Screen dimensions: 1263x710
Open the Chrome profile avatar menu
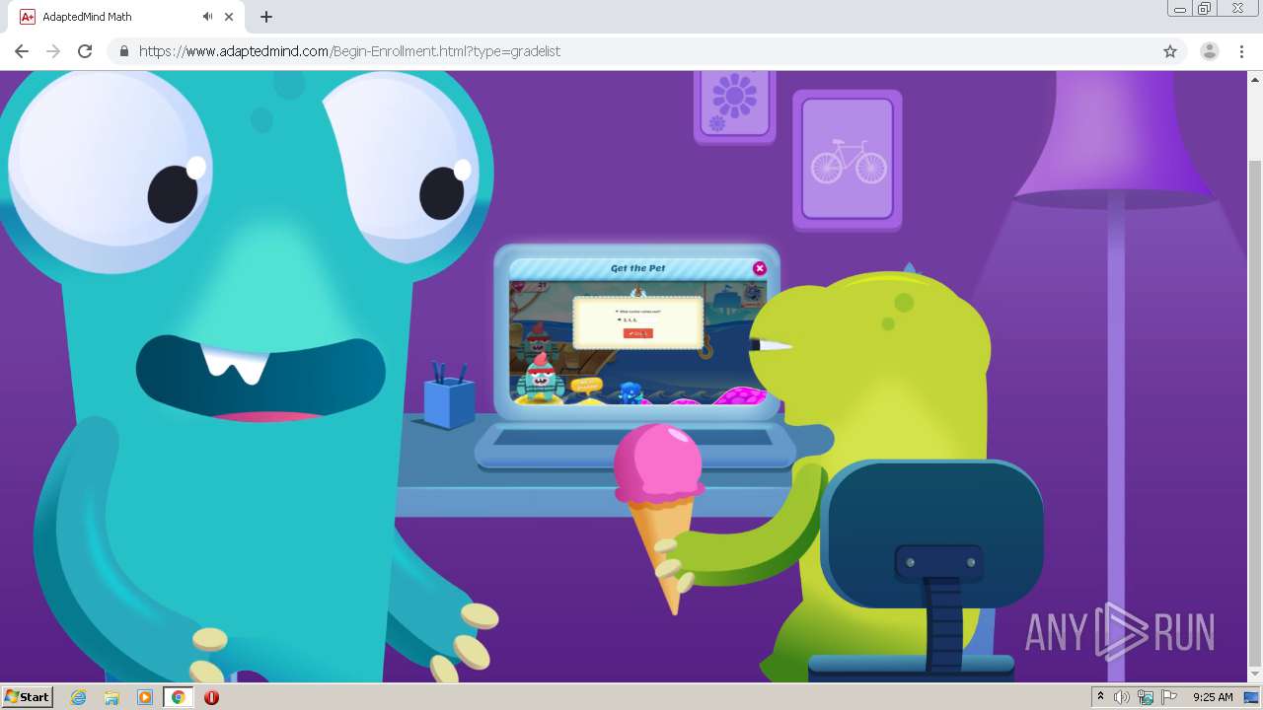(x=1209, y=51)
